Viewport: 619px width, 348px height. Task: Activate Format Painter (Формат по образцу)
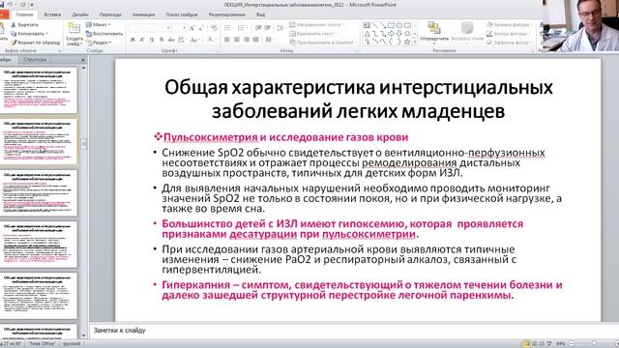(36, 43)
